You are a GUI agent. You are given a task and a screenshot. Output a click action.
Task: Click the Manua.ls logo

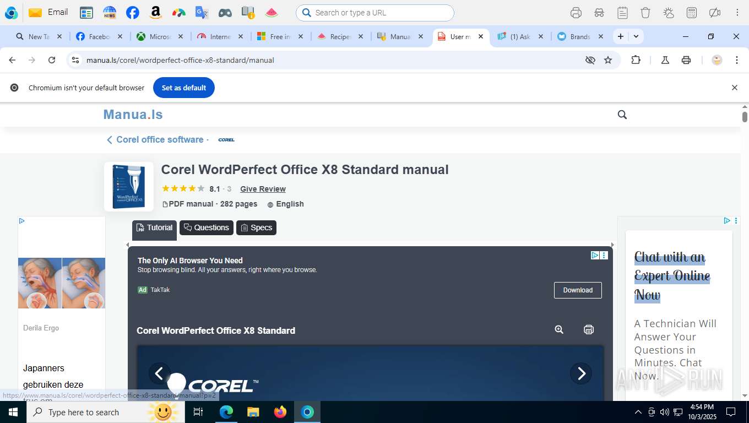tap(133, 115)
